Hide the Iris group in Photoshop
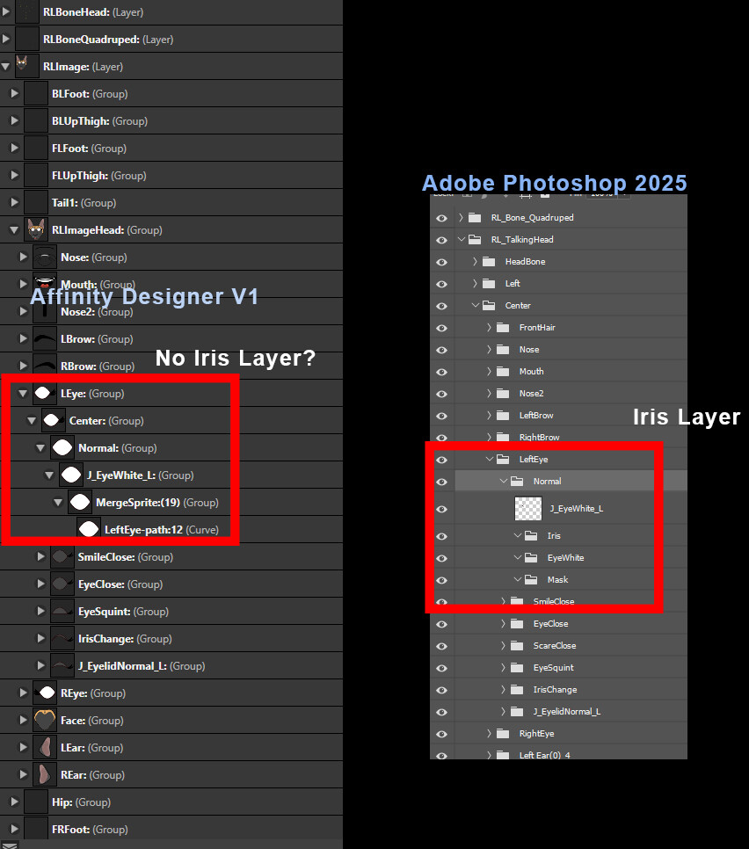Image resolution: width=749 pixels, height=849 pixels. click(x=442, y=536)
